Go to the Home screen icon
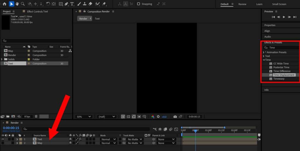This screenshot has width=300, height=151. (x=4, y=4)
